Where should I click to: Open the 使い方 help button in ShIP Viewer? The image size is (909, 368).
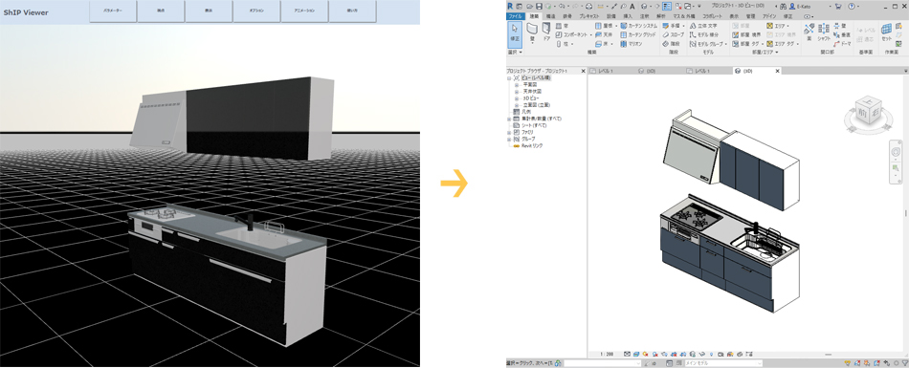tap(352, 11)
